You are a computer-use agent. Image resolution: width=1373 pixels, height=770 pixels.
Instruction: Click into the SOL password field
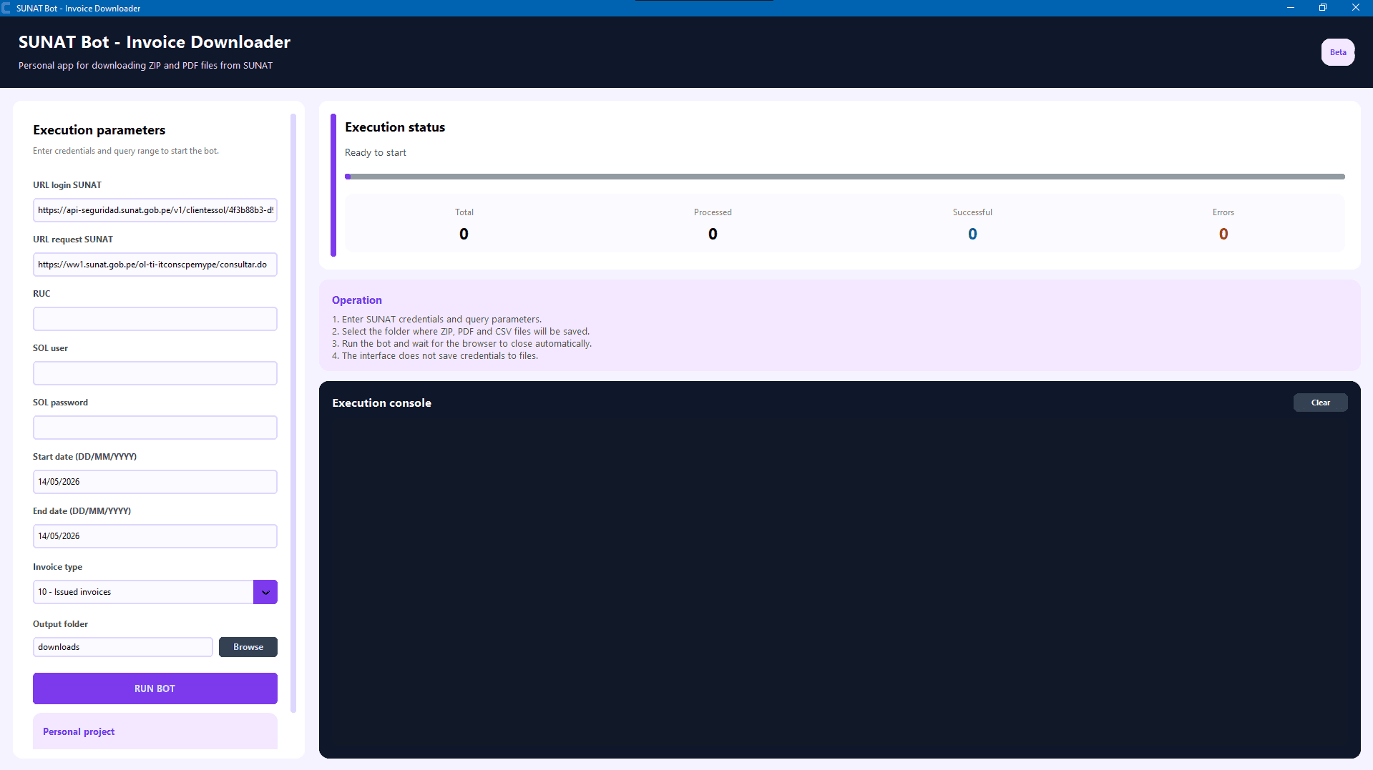pyautogui.click(x=155, y=428)
